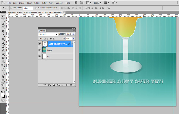Select the Eyedropper tool
179x114 pixels.
click(x=3, y=35)
